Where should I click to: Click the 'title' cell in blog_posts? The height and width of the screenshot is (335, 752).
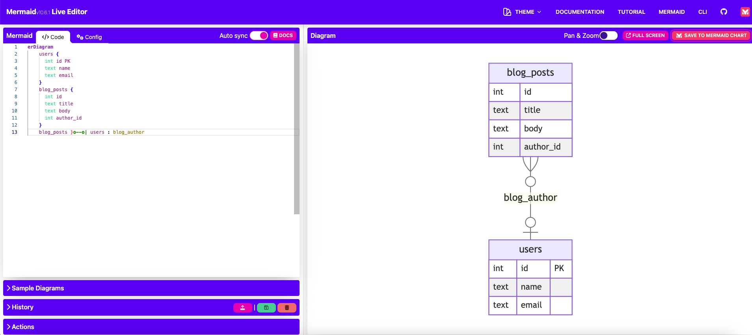(x=546, y=110)
